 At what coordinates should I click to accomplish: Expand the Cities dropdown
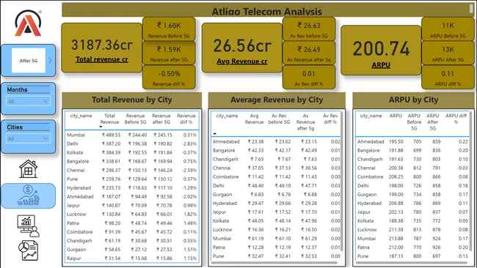(28, 138)
